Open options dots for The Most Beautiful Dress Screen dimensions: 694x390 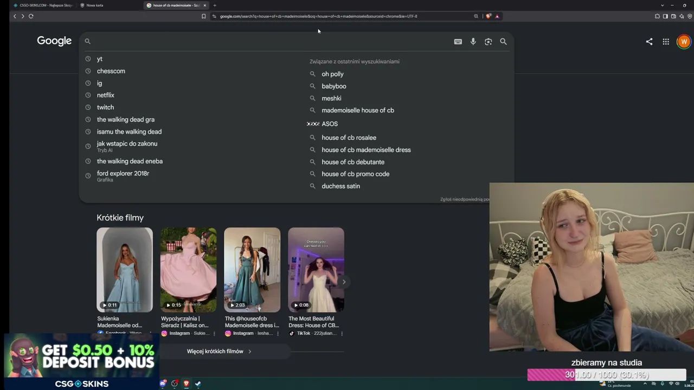(342, 334)
